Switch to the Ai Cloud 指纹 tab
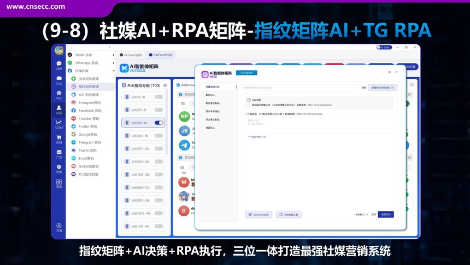Viewport: 470px width, 265px height. coord(131,55)
